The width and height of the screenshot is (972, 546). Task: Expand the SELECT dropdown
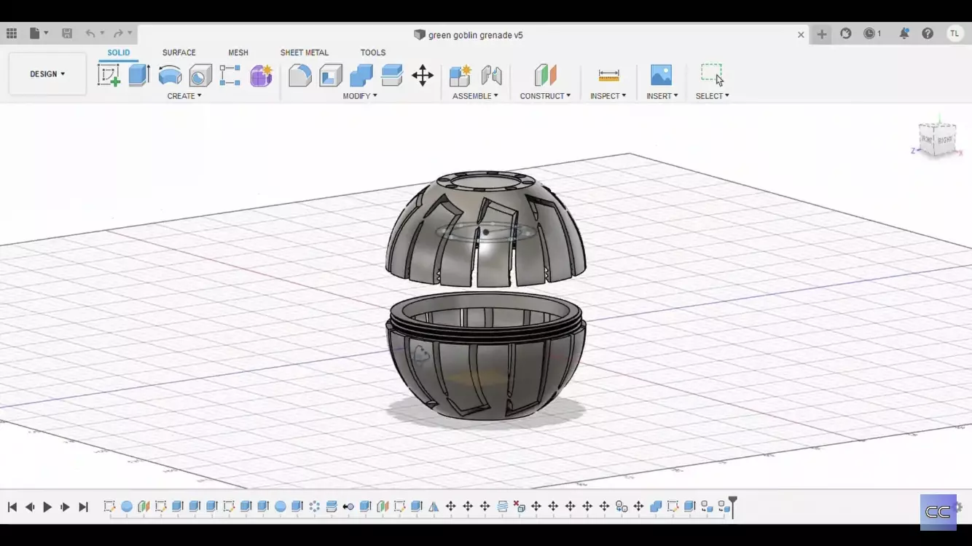coord(713,96)
